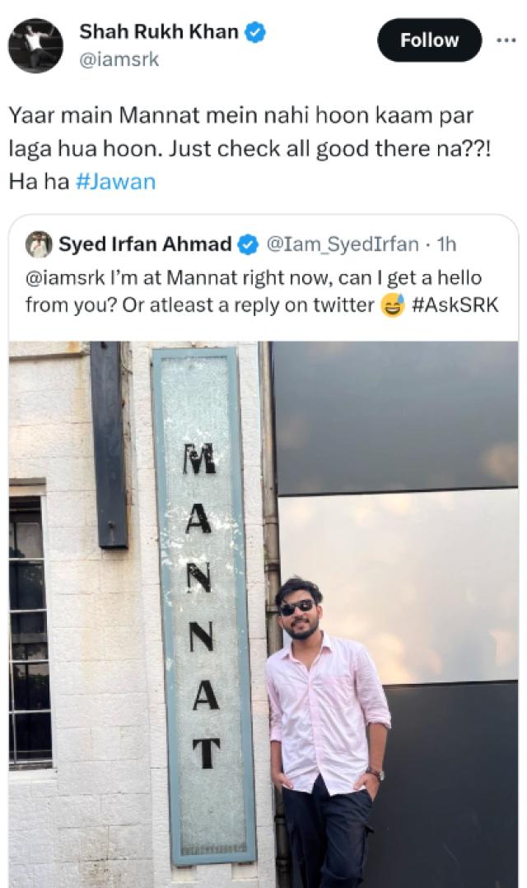Click the barred window in the photo
The image size is (527, 888).
(x=30, y=625)
